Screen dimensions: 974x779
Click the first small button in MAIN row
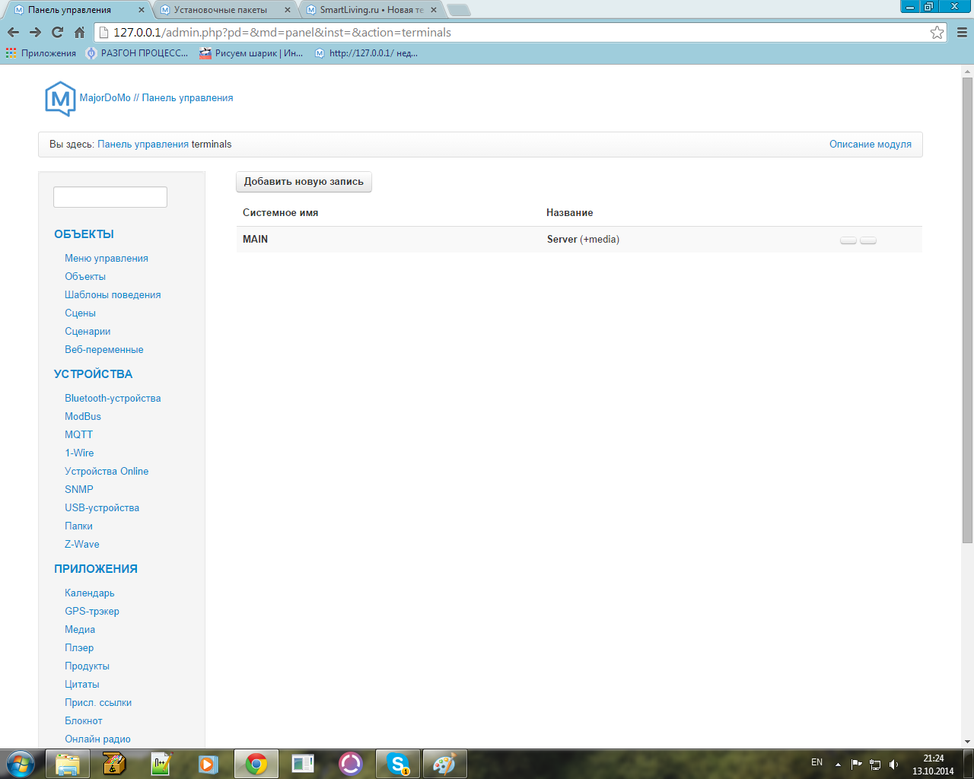tap(848, 240)
